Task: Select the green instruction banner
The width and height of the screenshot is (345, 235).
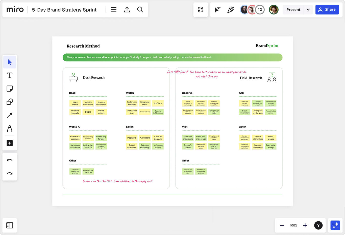Action: click(x=173, y=57)
